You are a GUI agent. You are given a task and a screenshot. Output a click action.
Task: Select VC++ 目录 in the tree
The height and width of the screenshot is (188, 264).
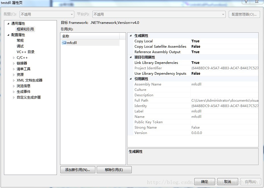coord(26,52)
